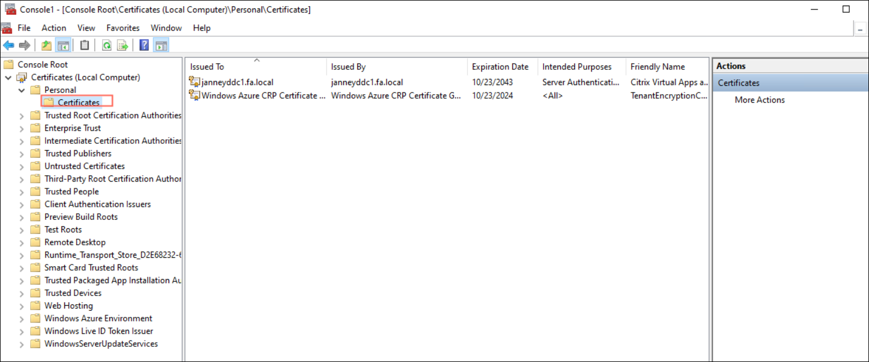Click the clipboard icon in the toolbar
The width and height of the screenshot is (869, 362).
click(85, 46)
